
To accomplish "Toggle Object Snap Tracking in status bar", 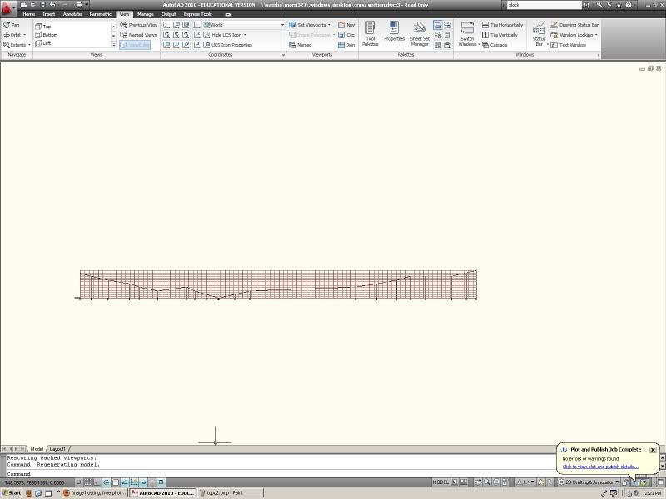I will point(124,482).
